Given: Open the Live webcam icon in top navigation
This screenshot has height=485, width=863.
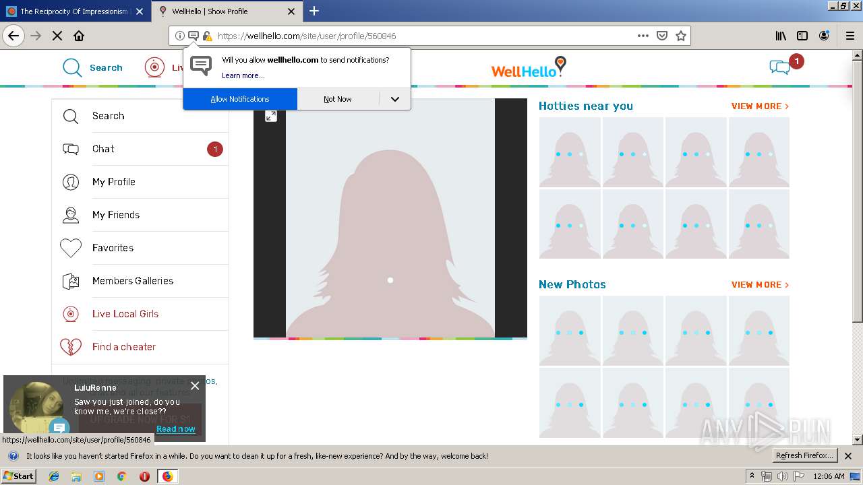Looking at the screenshot, I should [154, 67].
